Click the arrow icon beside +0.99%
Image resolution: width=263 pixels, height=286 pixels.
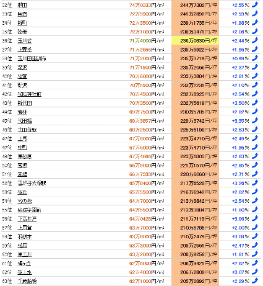(255, 58)
